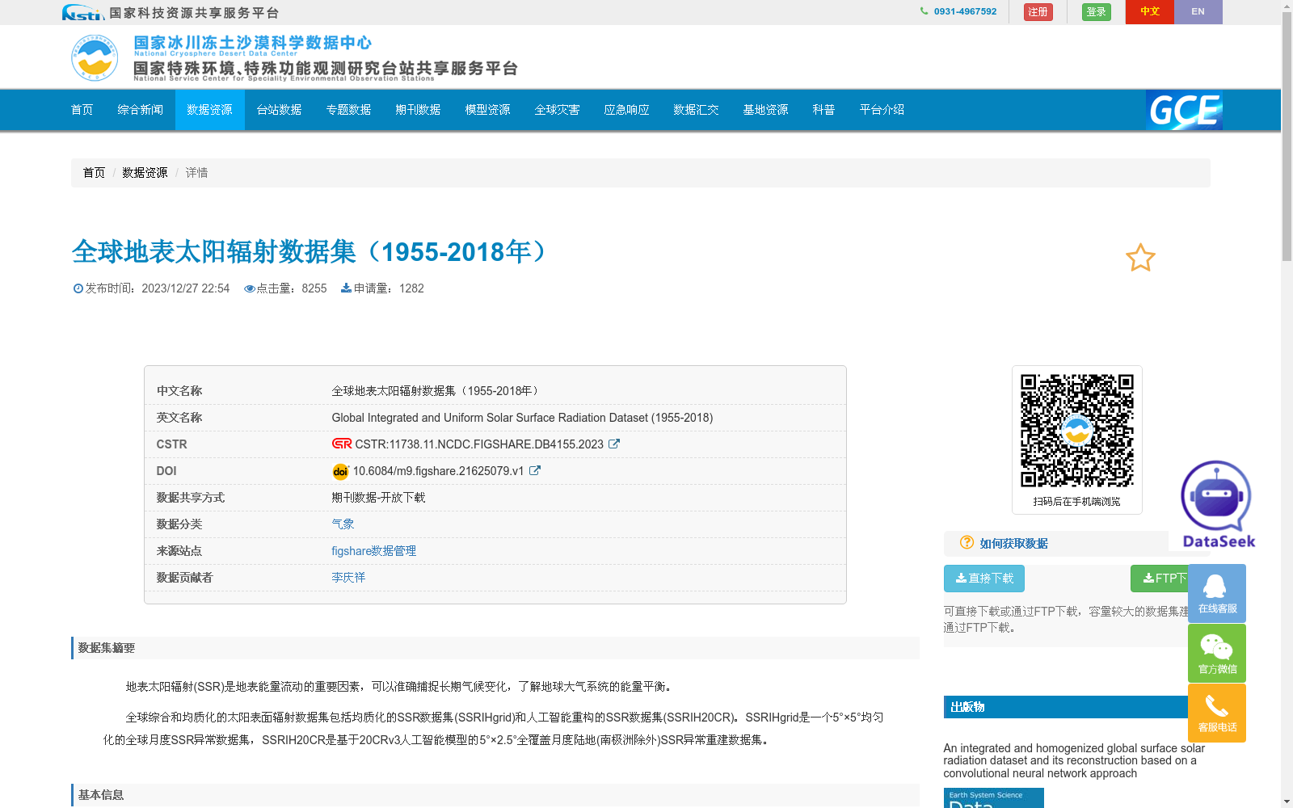
Task: Click the Earth System Science Data thumbnail
Action: coord(993,798)
